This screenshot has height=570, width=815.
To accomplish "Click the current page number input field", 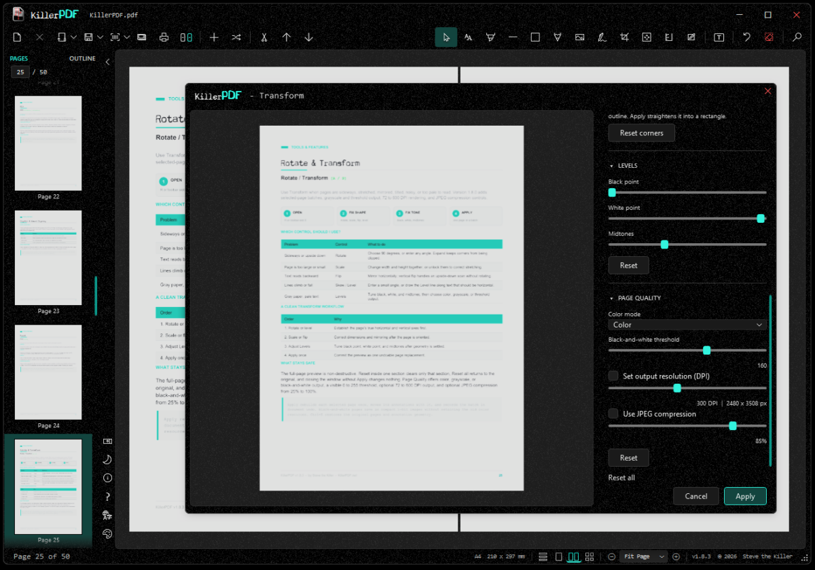I will [20, 72].
